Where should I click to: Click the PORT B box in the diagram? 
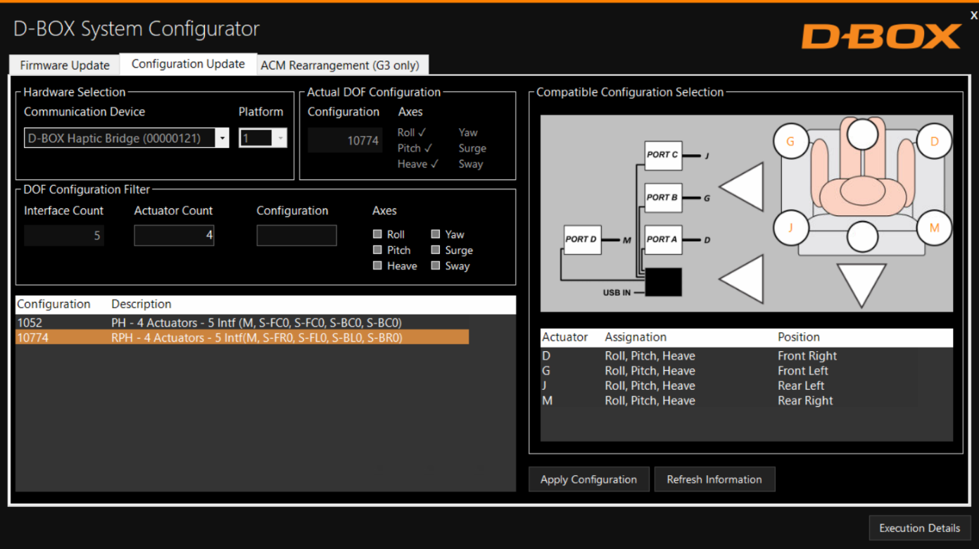click(x=662, y=198)
